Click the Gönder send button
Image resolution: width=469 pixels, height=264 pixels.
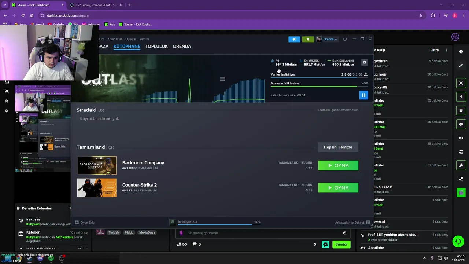click(341, 245)
